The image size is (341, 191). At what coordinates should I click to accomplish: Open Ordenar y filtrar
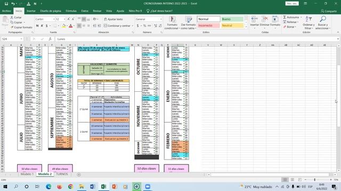pos(308,23)
